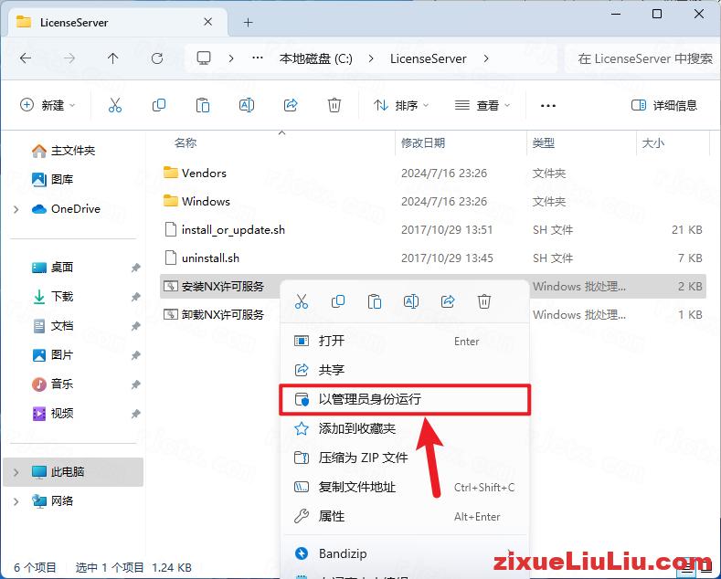Click the toolbar Share icon

pos(291,105)
